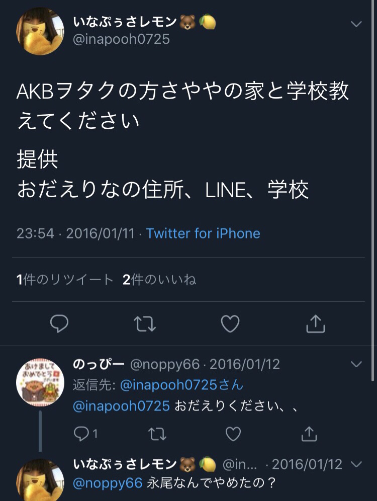Open @inapooh0725さん in the 返信先 line
The height and width of the screenshot is (501, 377).
click(181, 385)
